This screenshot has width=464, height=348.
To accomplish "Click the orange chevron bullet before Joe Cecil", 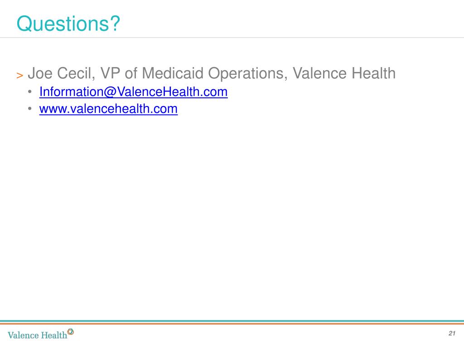I will [20, 76].
